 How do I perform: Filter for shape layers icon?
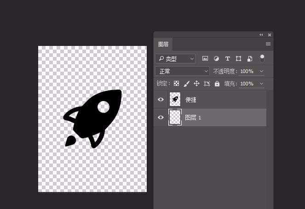pyautogui.click(x=238, y=59)
